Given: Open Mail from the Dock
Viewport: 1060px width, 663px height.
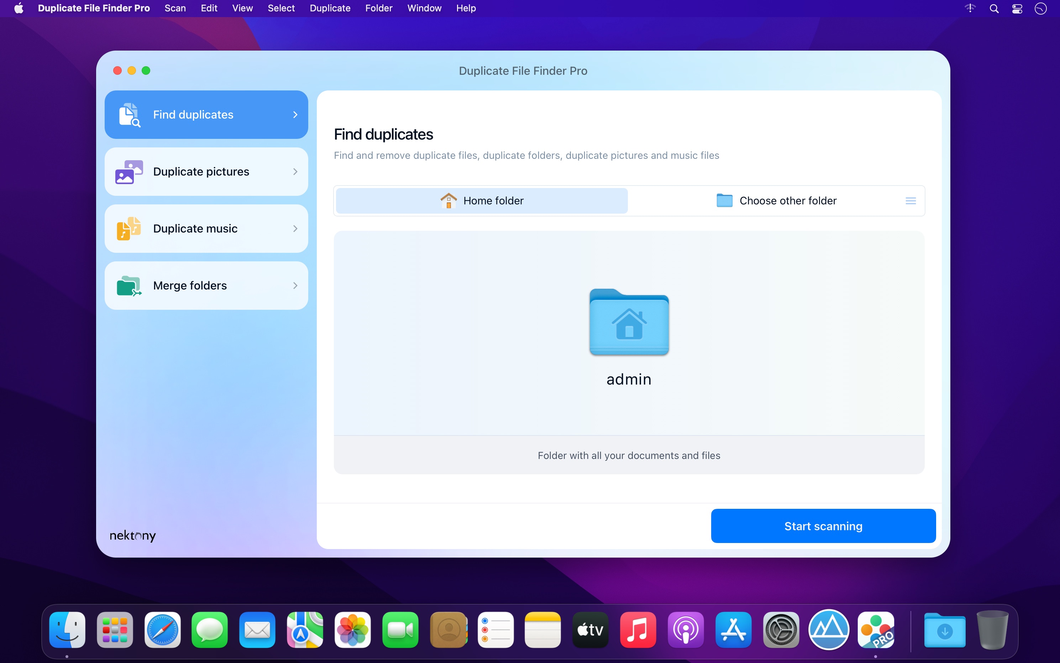Looking at the screenshot, I should [x=257, y=630].
